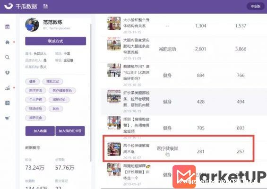The width and height of the screenshot is (267, 189).
Task: Open note title 挥别扁塌脸盆骨
Action: coord(136,125)
